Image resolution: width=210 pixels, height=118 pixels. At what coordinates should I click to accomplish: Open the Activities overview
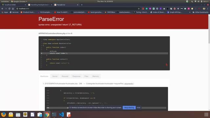(x=5, y=1)
